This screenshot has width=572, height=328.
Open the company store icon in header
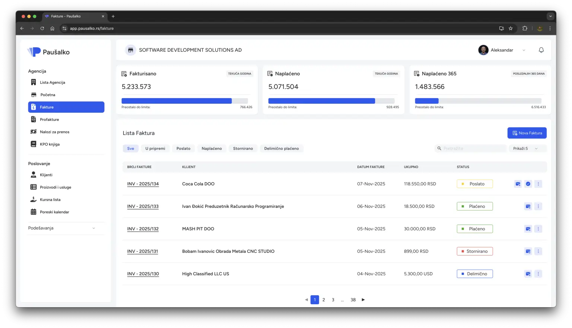(130, 50)
